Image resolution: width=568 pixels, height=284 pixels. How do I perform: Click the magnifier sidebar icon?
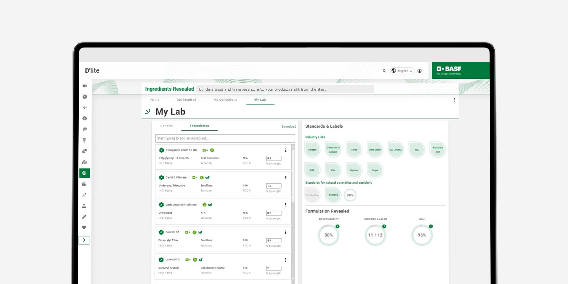click(x=85, y=129)
